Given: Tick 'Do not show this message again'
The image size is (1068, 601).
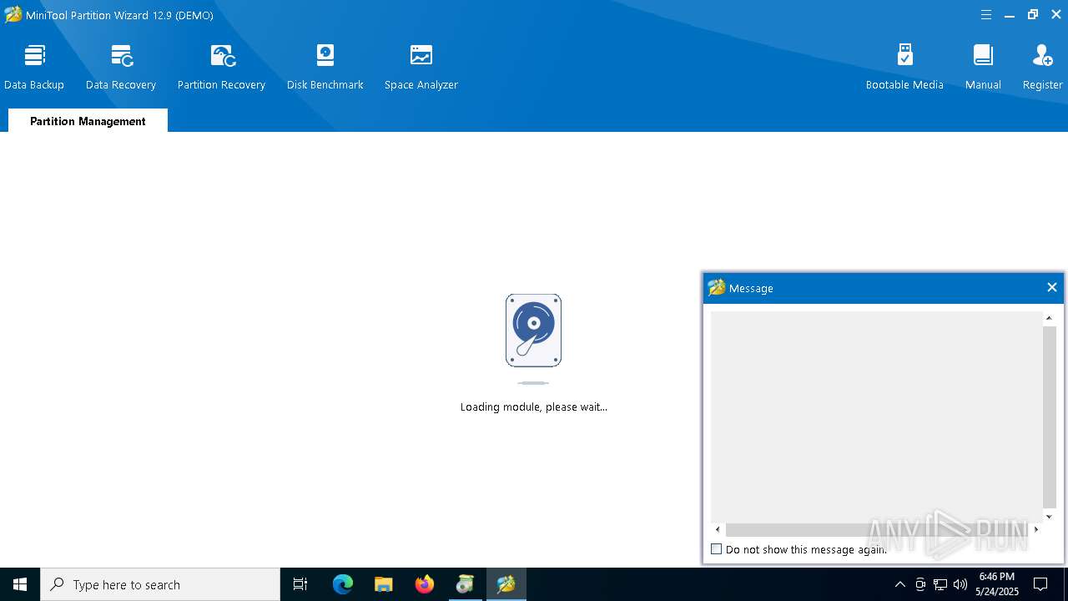Looking at the screenshot, I should click(x=716, y=549).
